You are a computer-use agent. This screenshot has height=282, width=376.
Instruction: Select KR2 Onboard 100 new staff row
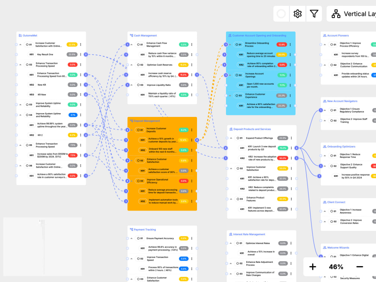click(162, 150)
